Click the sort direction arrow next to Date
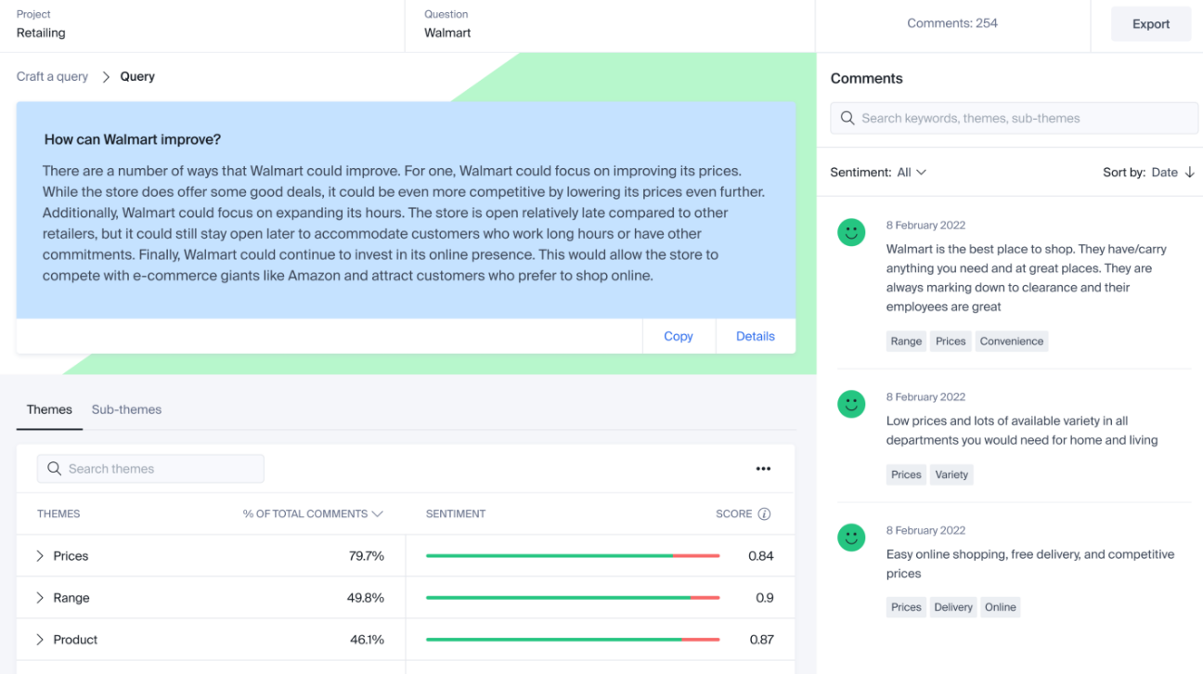This screenshot has height=674, width=1203. point(1190,173)
